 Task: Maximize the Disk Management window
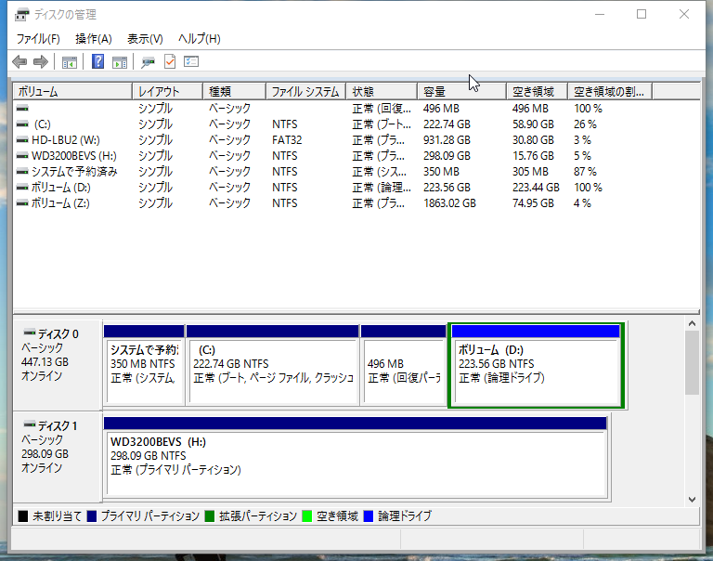[642, 14]
